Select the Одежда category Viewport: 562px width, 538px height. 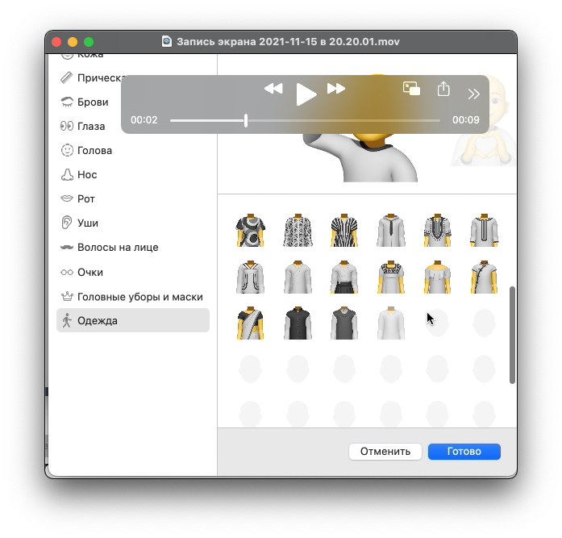click(133, 320)
